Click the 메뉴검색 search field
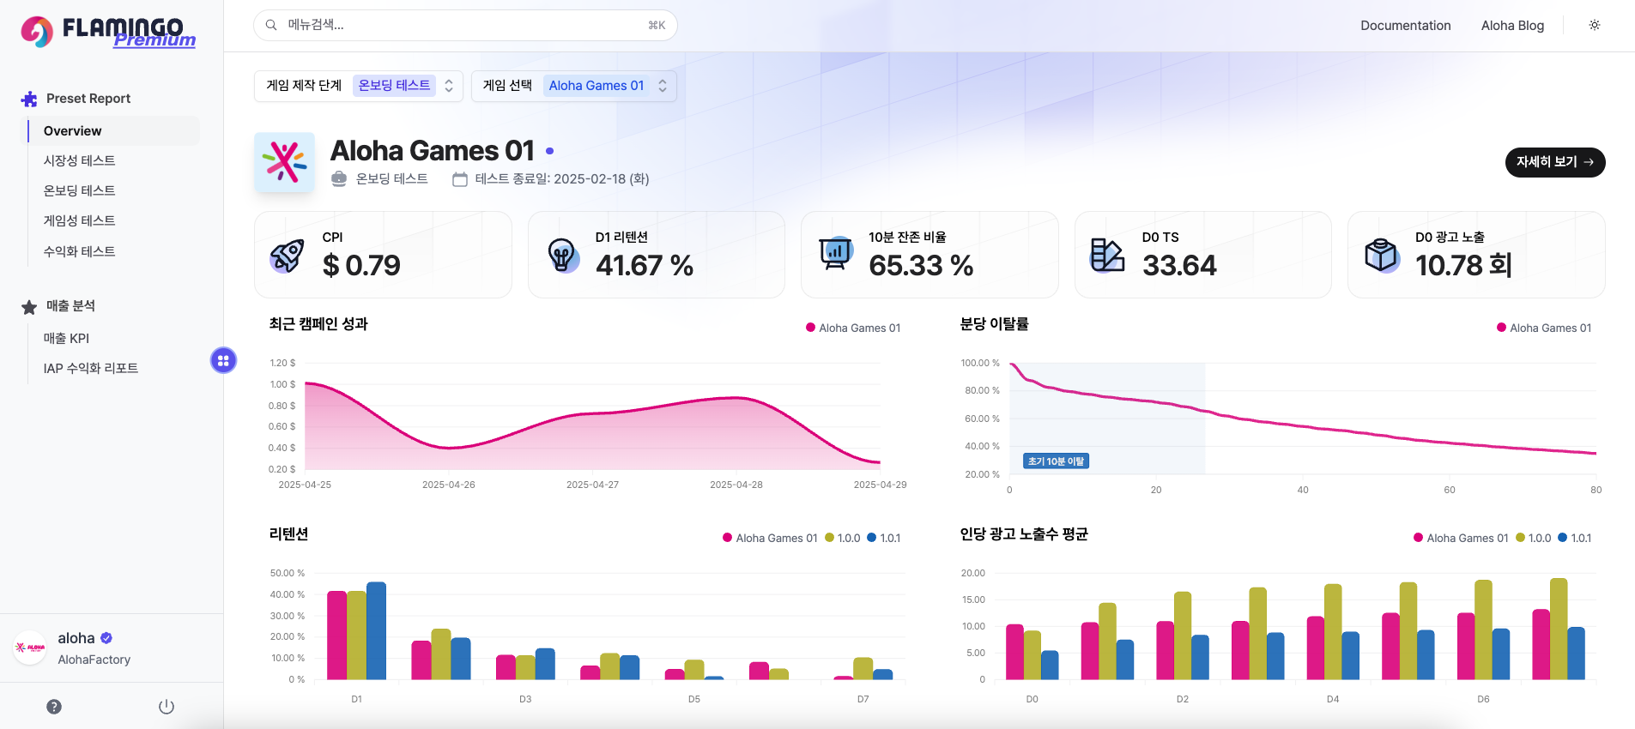 (464, 26)
